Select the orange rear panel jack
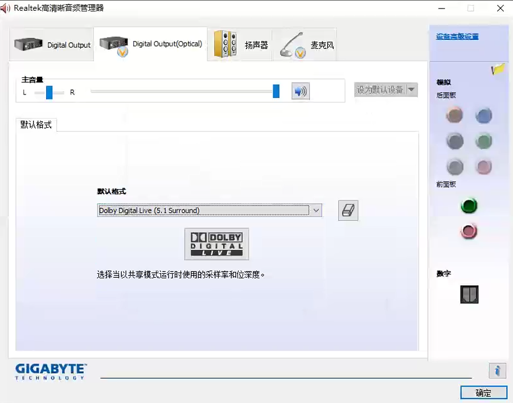Screen dimensions: 513x403 tap(454, 115)
